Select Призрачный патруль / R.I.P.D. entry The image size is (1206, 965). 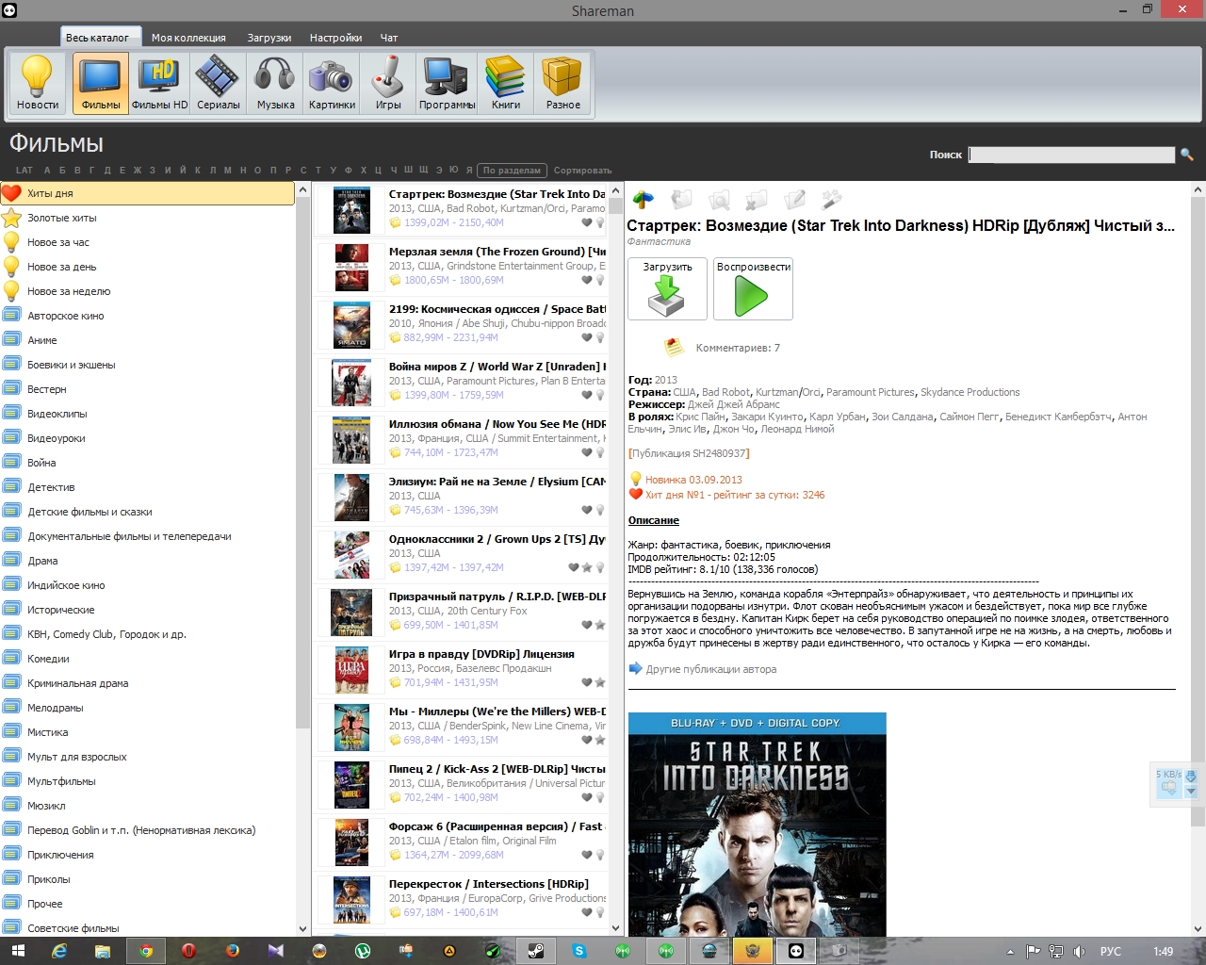(461, 612)
